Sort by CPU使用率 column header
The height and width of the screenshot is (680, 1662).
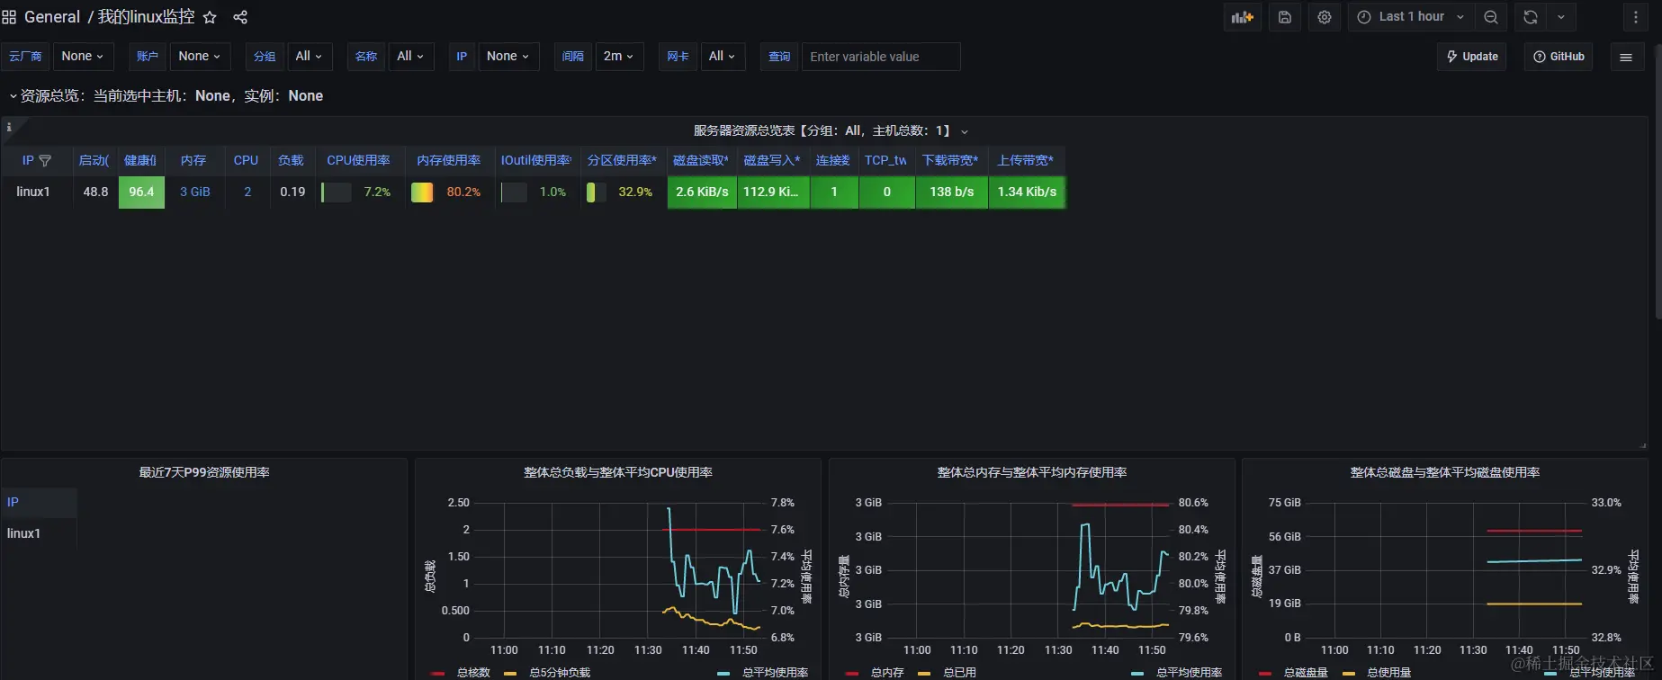click(x=358, y=160)
